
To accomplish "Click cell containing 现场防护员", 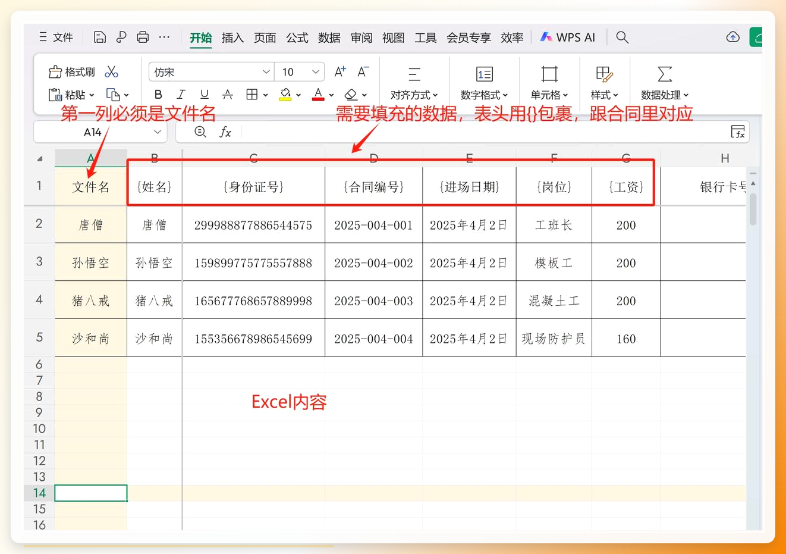I will pyautogui.click(x=554, y=339).
